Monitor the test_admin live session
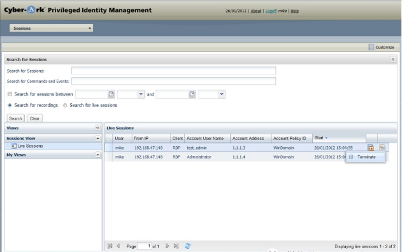Screen dimensions: 402x252 pyautogui.click(x=371, y=148)
